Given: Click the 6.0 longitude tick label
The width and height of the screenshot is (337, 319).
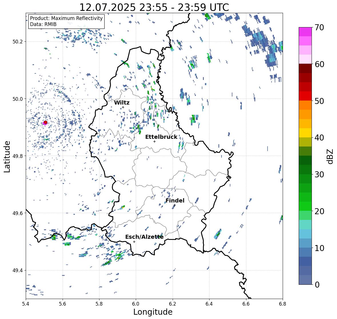Looking at the screenshot, I should 136,304.
